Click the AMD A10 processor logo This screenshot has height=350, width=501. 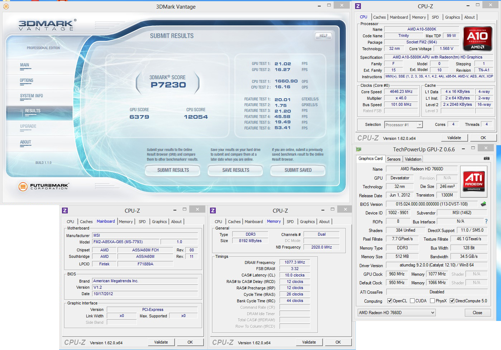(x=477, y=38)
